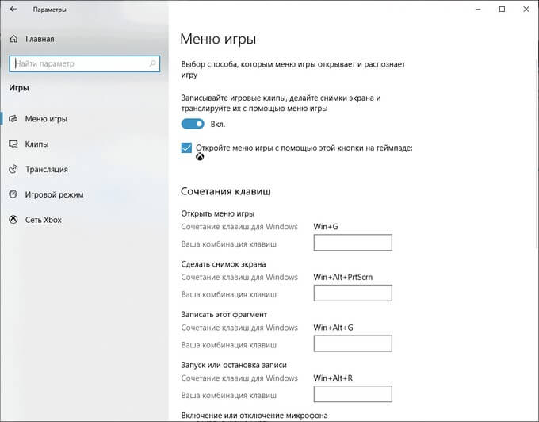The height and width of the screenshot is (422, 539).
Task: Click the custom shortcut field for Сделать снимок экрана
Action: (x=353, y=293)
